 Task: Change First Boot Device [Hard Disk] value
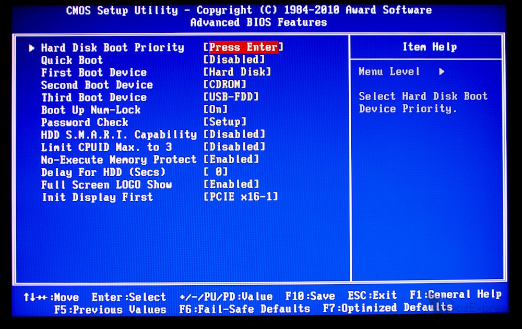tap(237, 72)
